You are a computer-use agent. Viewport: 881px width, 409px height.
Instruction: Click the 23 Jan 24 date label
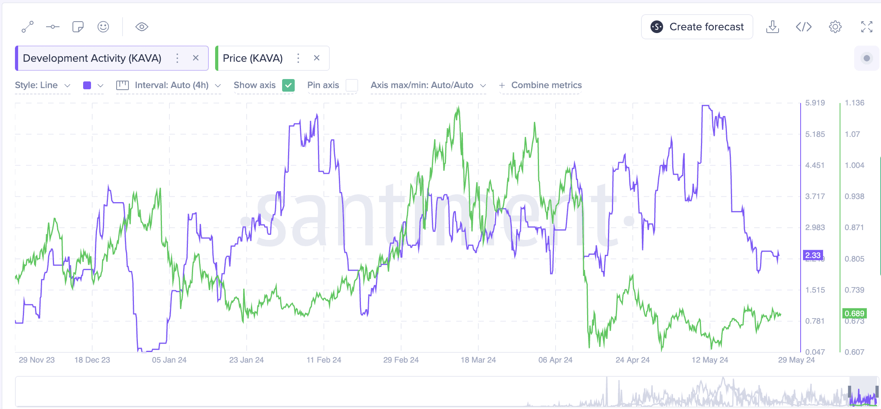tap(247, 360)
